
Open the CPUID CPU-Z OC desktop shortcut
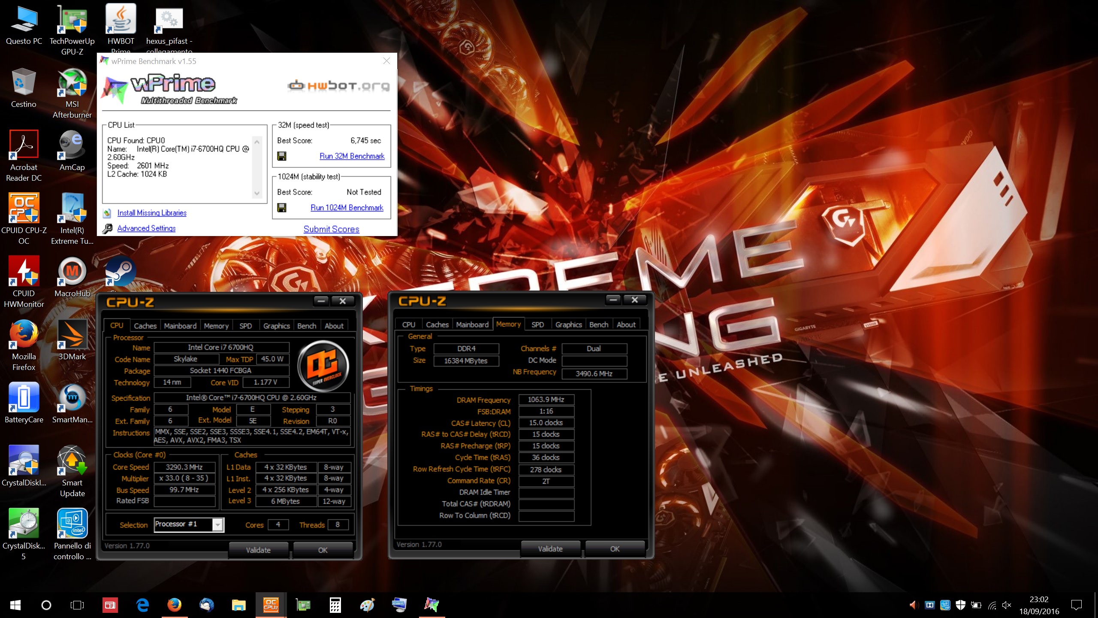pos(24,219)
